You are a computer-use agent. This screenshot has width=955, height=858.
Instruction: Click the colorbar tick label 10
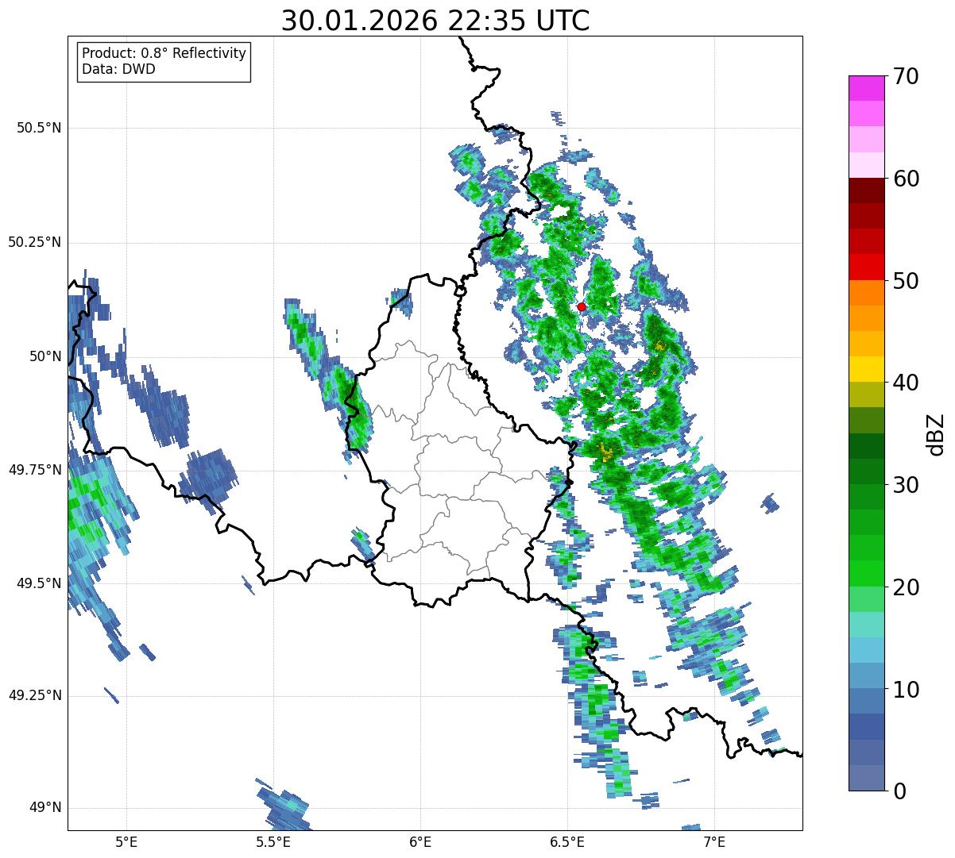(x=906, y=689)
